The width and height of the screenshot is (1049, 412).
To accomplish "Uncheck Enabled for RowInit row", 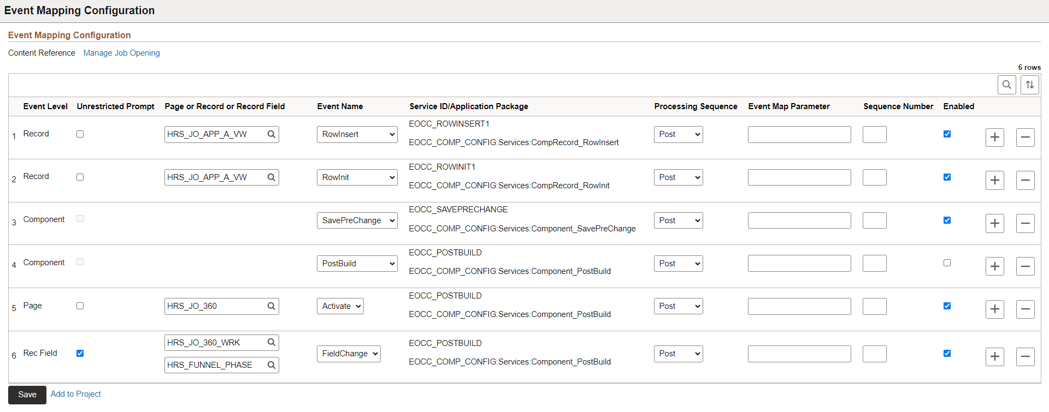I will [x=947, y=177].
